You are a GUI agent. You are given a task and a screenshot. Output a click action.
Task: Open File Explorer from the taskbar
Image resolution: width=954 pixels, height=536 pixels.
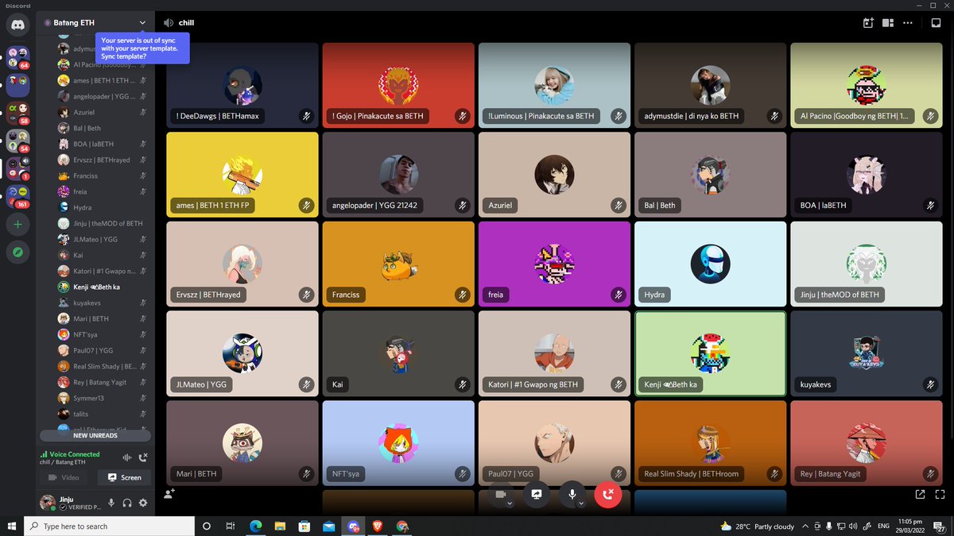280,526
